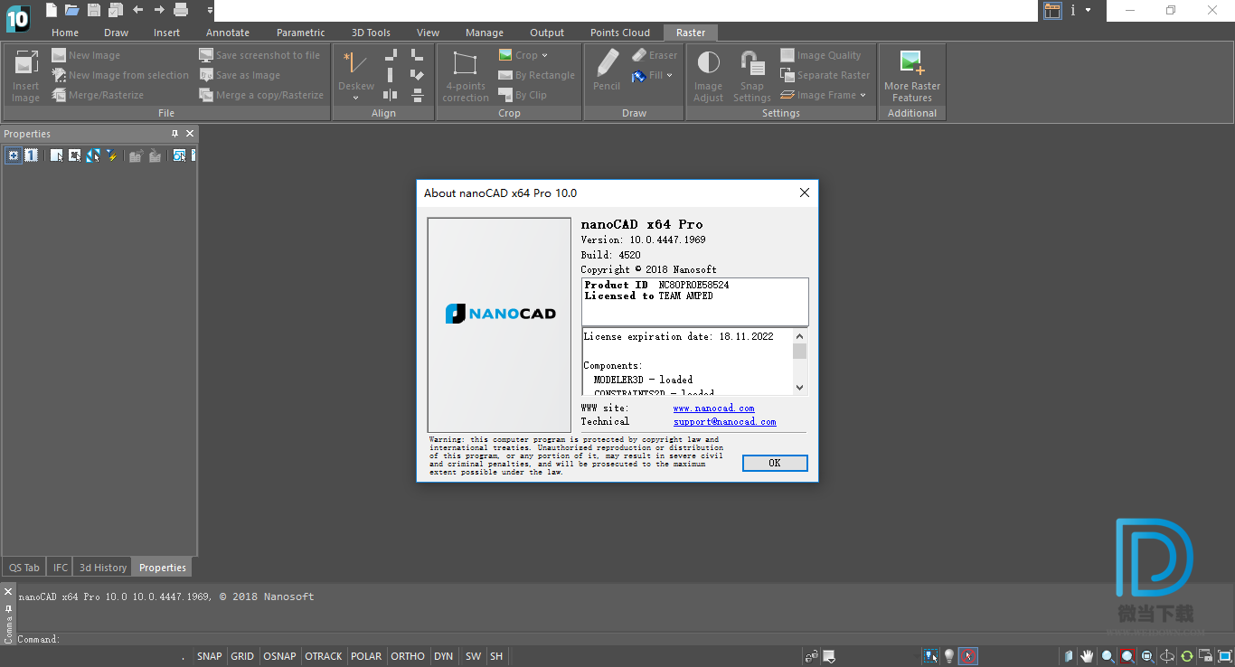
Task: Click the light bulb icon in status bar
Action: click(949, 656)
